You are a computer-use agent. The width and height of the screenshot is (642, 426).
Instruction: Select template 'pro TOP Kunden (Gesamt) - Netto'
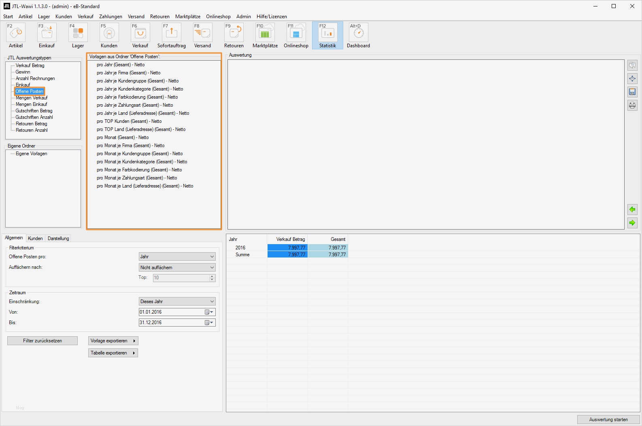pos(129,121)
